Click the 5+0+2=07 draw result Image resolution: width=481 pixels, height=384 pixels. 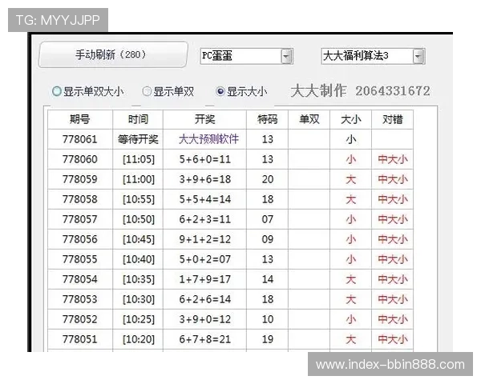click(x=204, y=259)
